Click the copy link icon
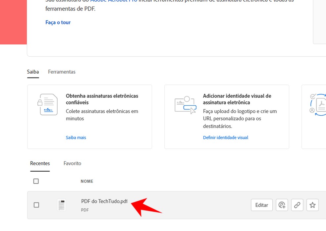The image size is (326, 231). pyautogui.click(x=297, y=205)
